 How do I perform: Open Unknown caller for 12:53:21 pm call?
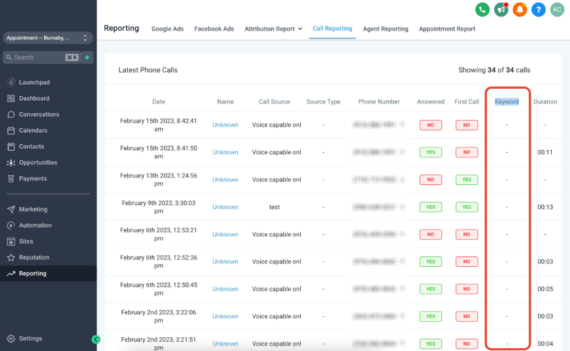(x=225, y=234)
